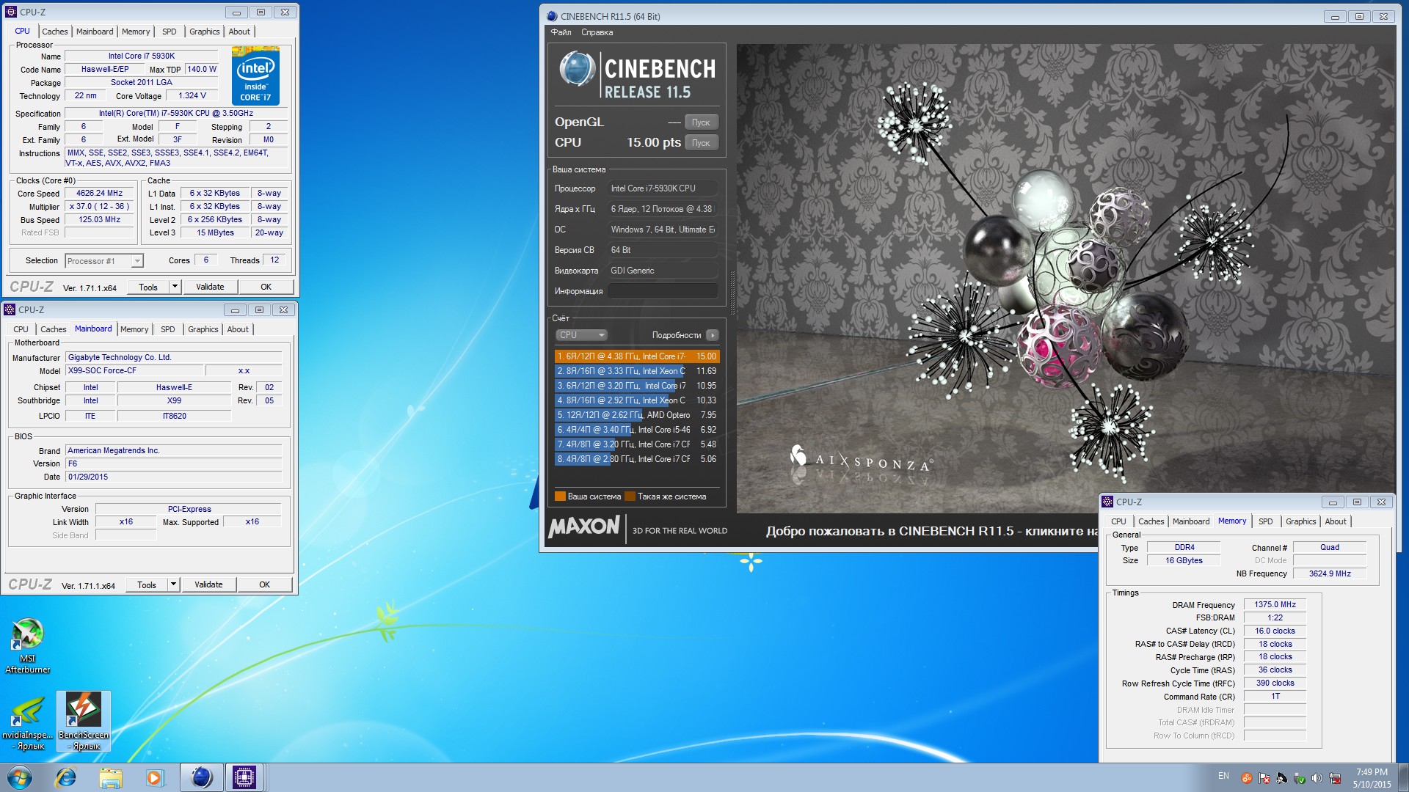Image resolution: width=1409 pixels, height=792 pixels.
Task: Switch to SPD tab in top CPU-Z window
Action: tap(169, 32)
